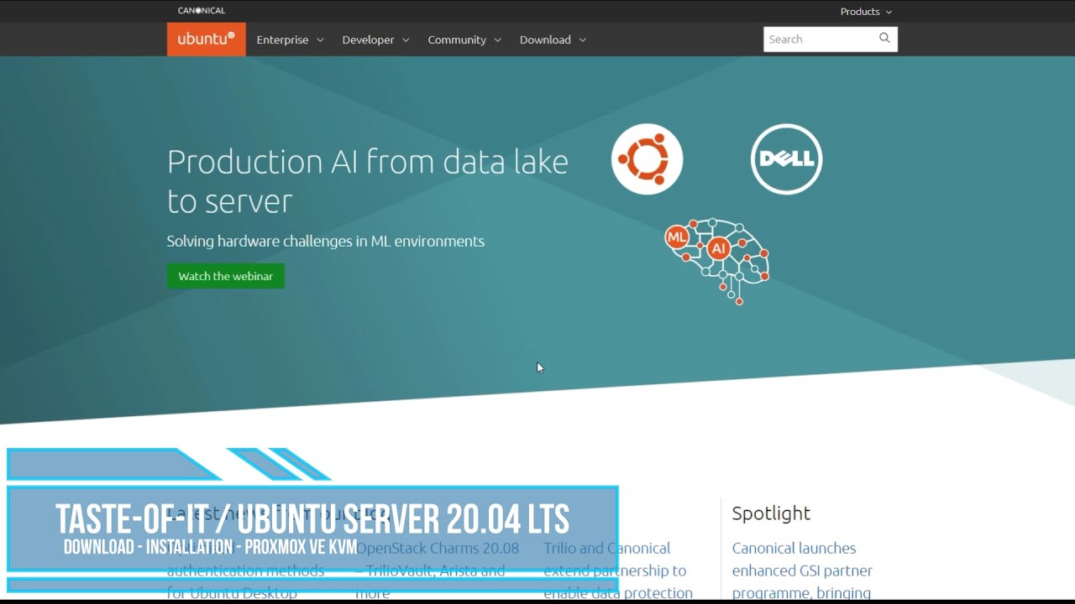
Task: Click the Ubuntu logo home button
Action: click(x=206, y=39)
